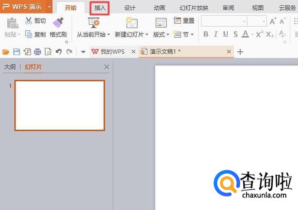Expand font color dropdown arrow

(x=252, y=35)
